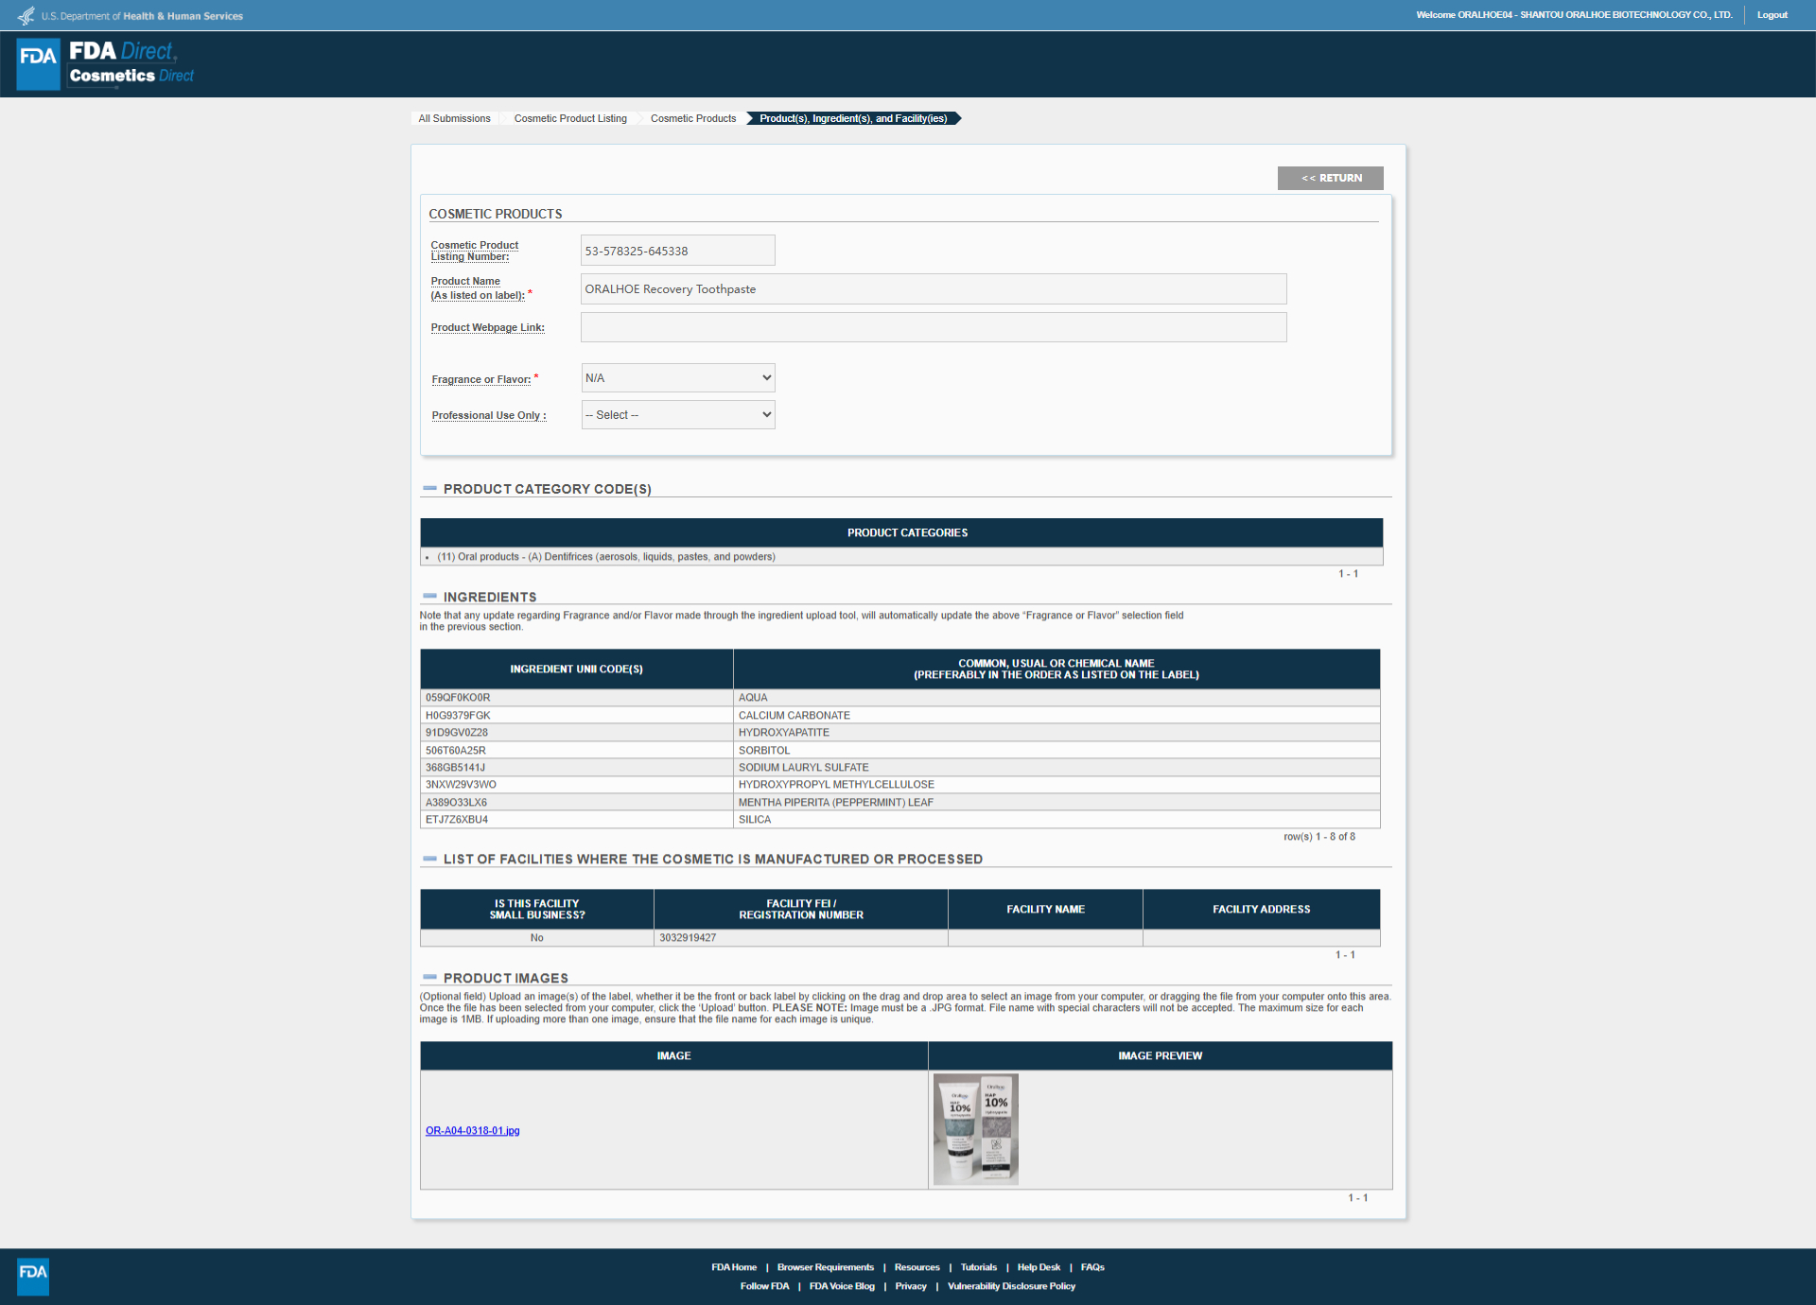Click the Fragrance or Flavor label

(x=481, y=379)
